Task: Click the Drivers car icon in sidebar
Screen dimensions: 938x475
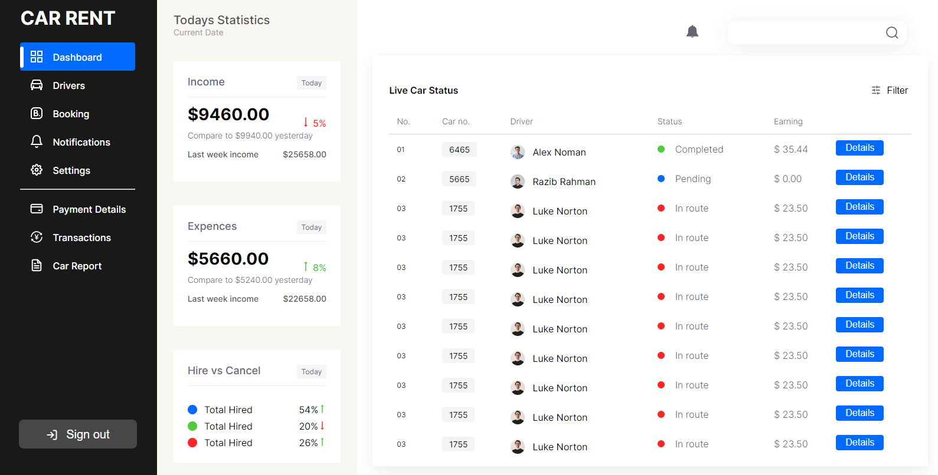Action: click(37, 85)
